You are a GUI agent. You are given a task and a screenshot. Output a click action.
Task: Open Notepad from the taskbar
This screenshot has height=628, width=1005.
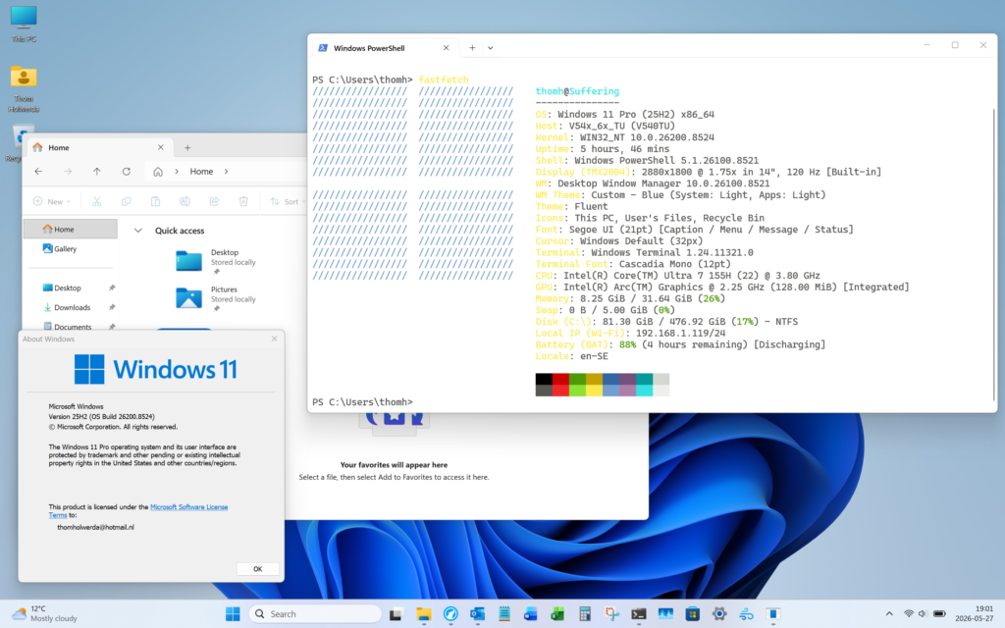coord(504,614)
